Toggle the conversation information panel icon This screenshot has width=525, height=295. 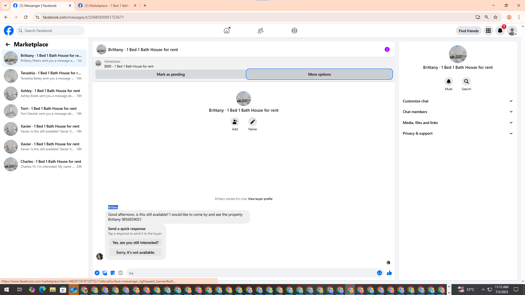pos(387,49)
